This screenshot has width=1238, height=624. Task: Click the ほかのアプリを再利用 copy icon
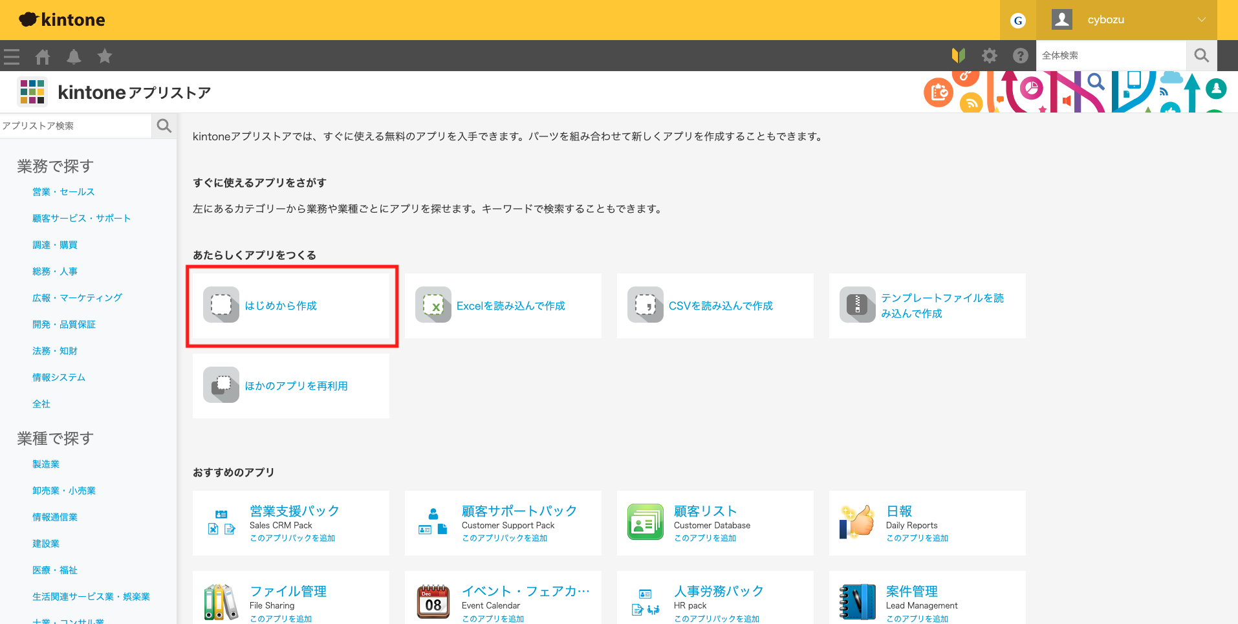point(221,385)
